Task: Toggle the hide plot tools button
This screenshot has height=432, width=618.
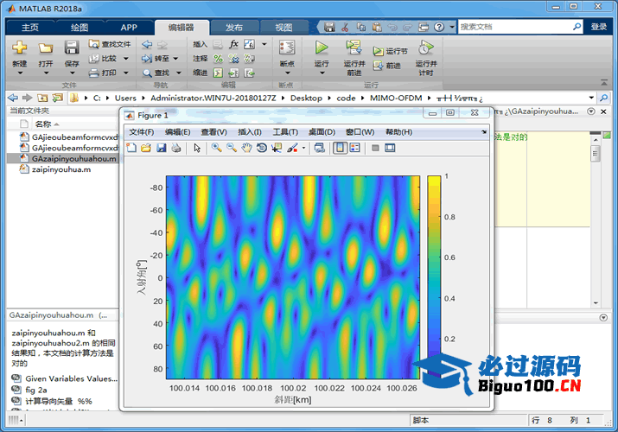Action: pos(375,148)
